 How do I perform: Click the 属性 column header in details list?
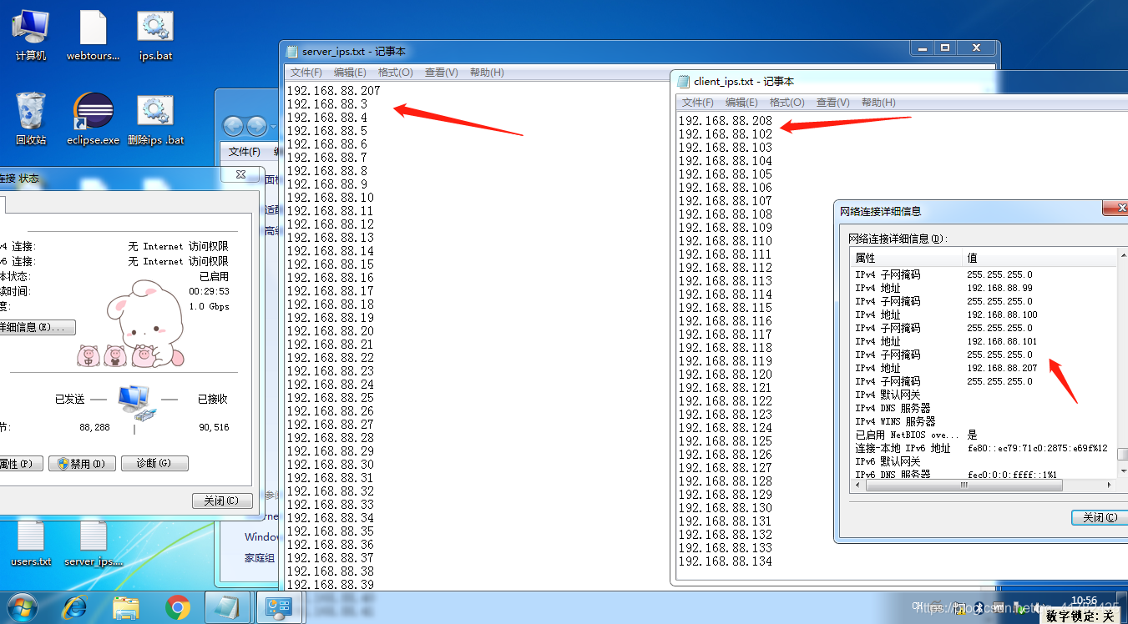point(906,258)
